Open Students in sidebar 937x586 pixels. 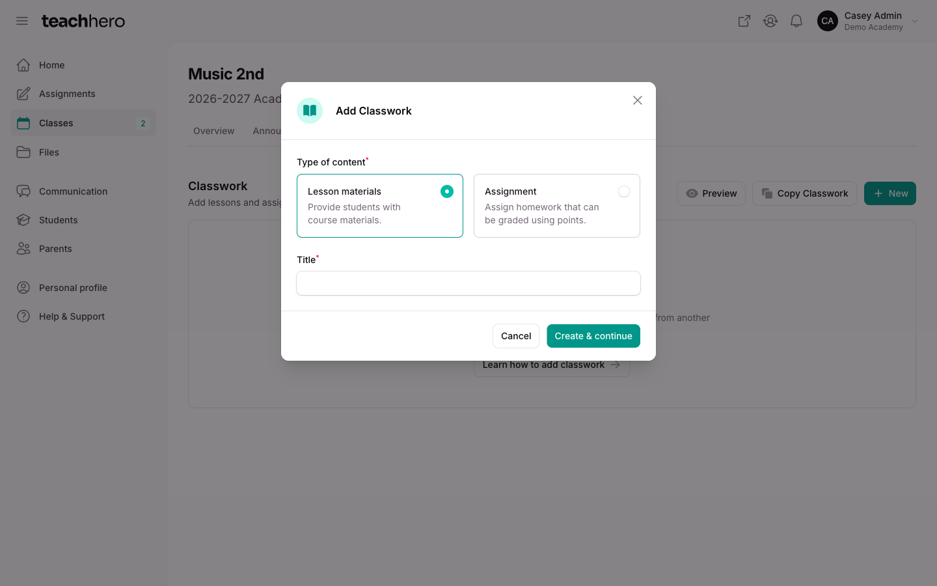point(83,220)
